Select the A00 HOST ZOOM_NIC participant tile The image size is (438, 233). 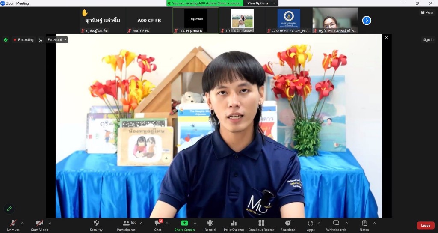click(289, 21)
